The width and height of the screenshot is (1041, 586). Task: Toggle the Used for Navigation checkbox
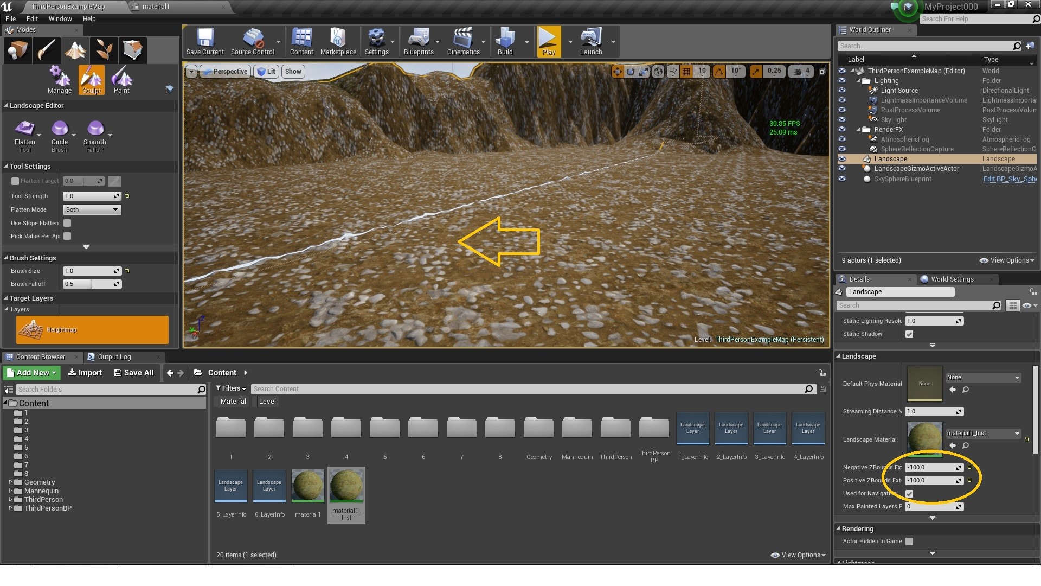909,494
